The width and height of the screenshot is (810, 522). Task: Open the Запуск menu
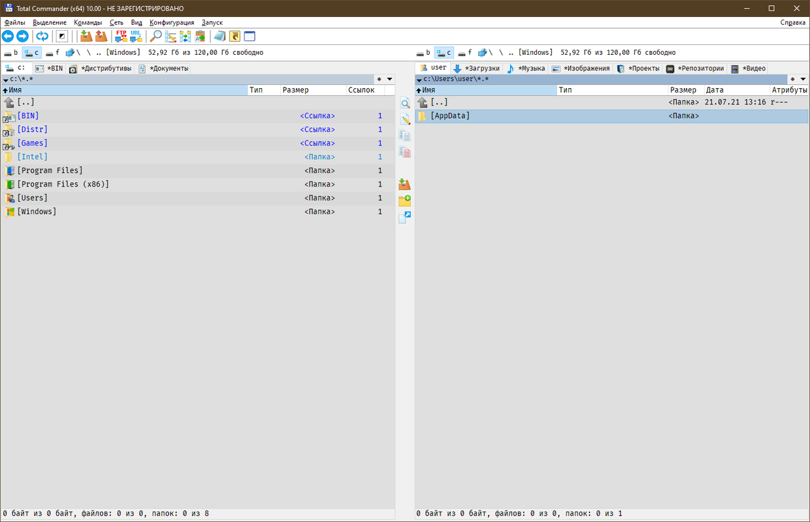click(x=212, y=22)
